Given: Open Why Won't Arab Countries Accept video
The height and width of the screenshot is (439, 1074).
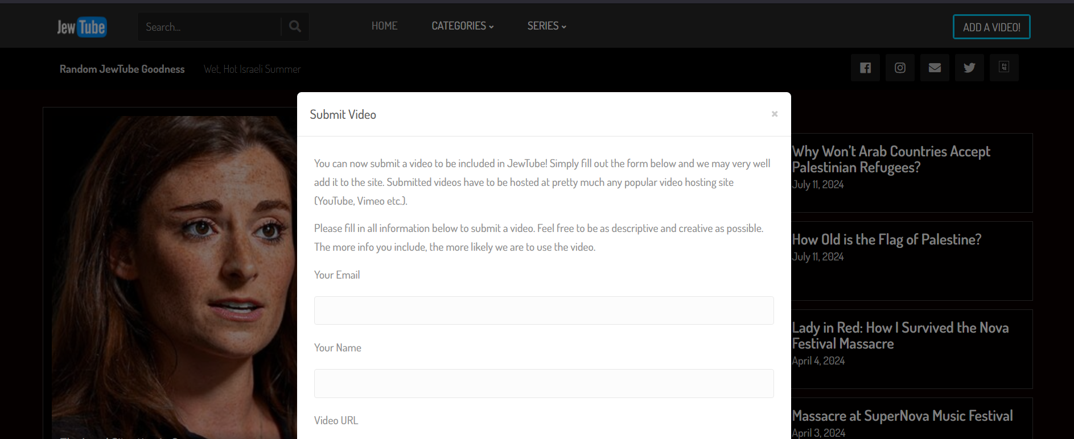Looking at the screenshot, I should [x=891, y=159].
